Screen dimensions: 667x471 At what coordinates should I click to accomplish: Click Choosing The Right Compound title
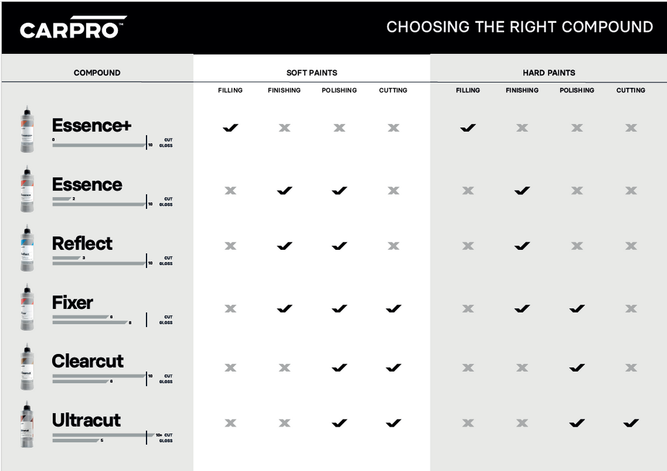pyautogui.click(x=520, y=27)
